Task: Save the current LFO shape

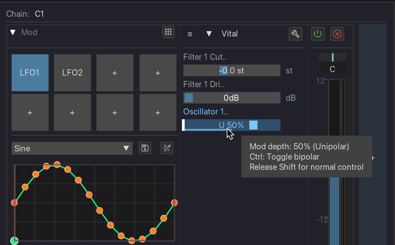Action: (x=145, y=148)
